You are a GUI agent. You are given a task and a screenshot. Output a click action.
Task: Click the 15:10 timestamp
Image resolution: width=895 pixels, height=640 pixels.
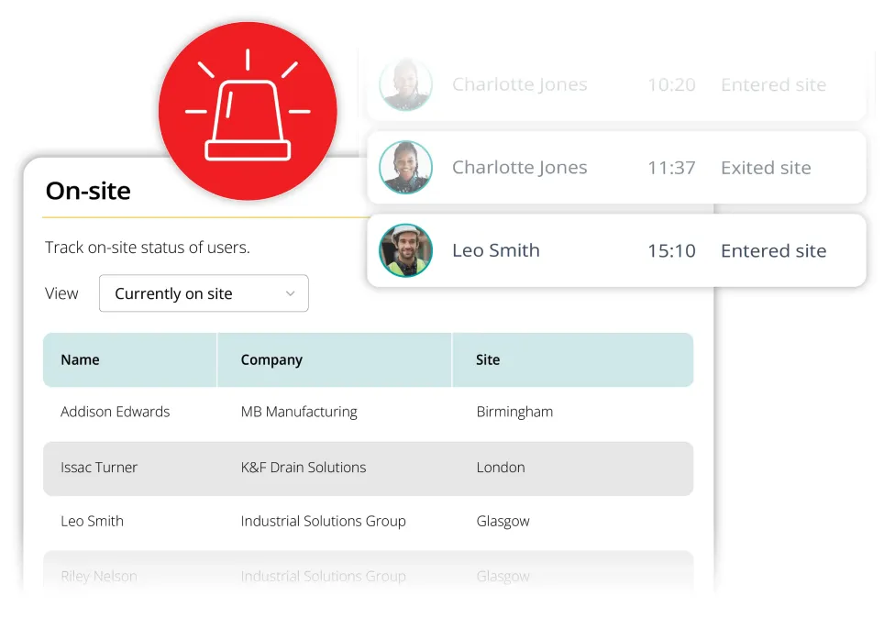point(671,250)
